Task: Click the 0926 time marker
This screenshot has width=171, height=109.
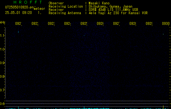Action: (x=100, y=23)
